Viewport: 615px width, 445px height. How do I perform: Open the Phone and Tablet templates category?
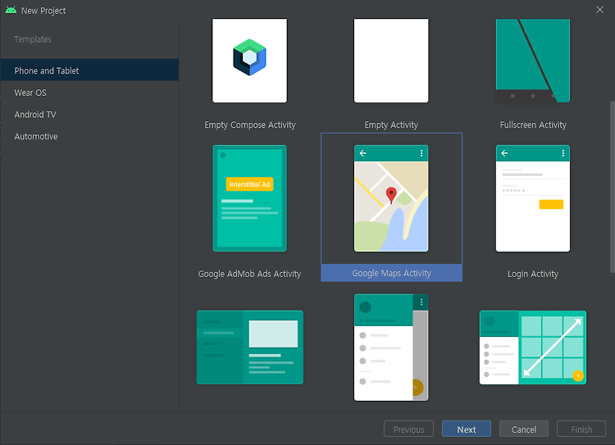[x=89, y=70]
